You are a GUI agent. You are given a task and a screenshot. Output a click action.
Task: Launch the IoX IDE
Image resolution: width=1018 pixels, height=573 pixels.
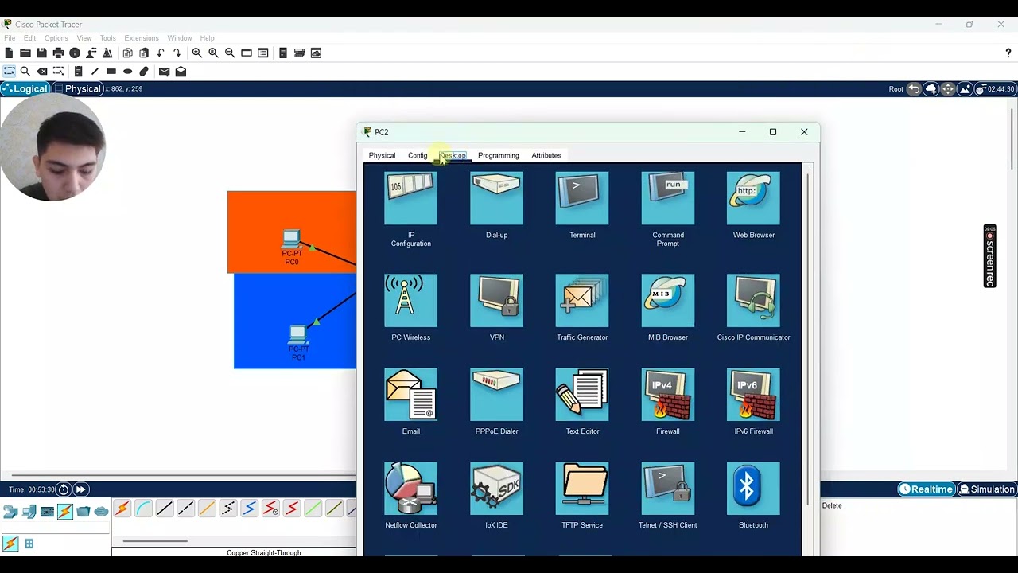coord(496,488)
